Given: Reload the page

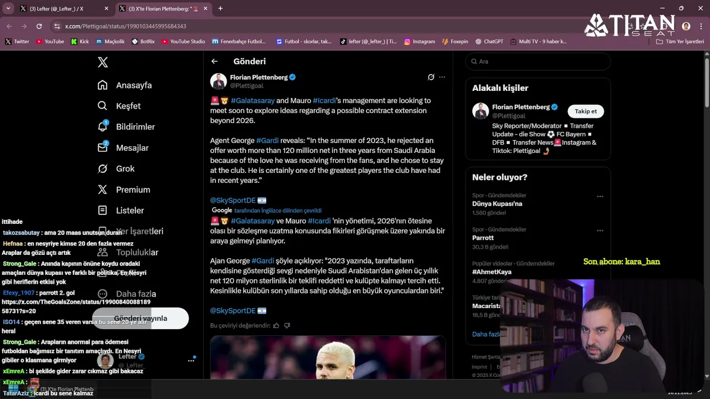Looking at the screenshot, I should [x=39, y=26].
